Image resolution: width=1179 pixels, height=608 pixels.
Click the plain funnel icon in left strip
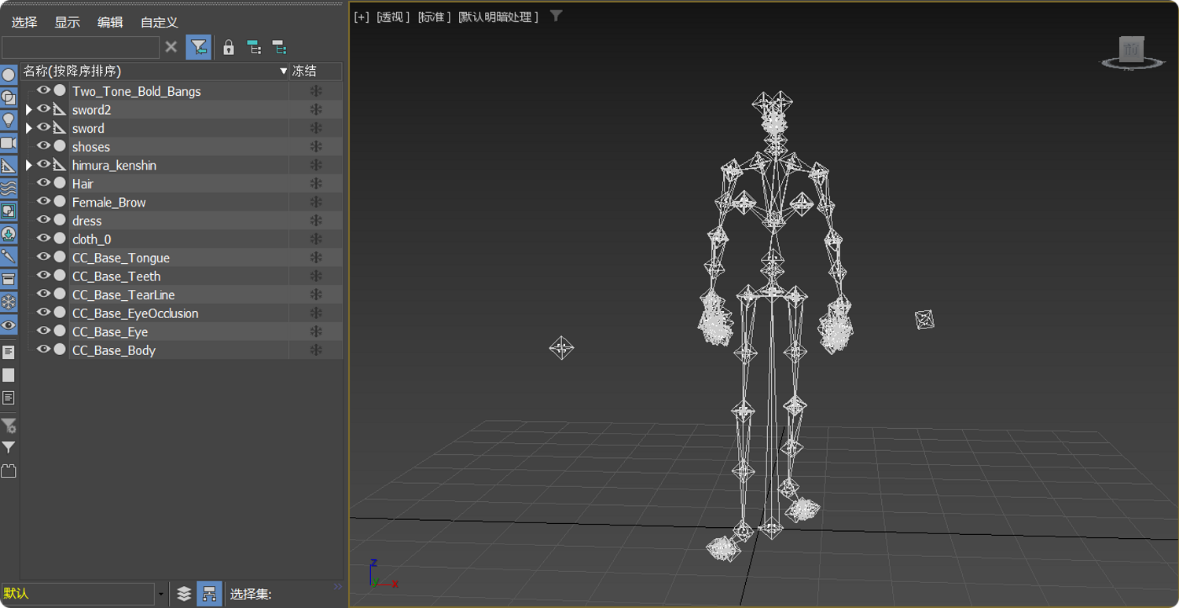pyautogui.click(x=9, y=448)
